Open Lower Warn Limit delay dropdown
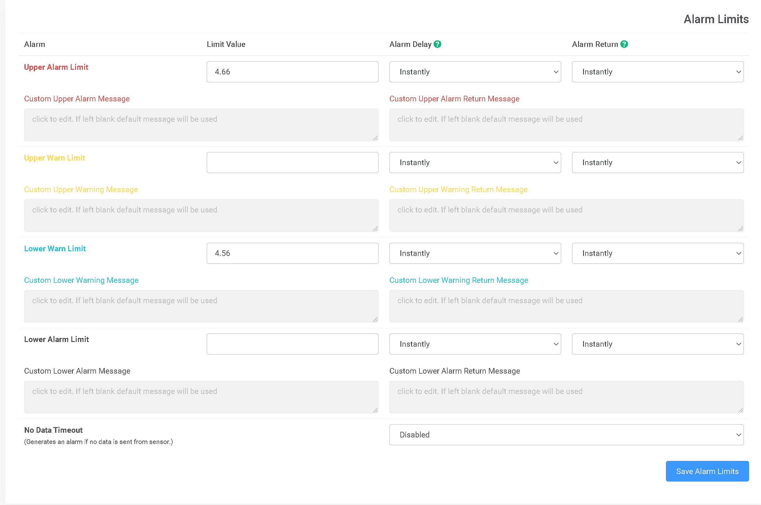Image resolution: width=761 pixels, height=505 pixels. coord(475,253)
